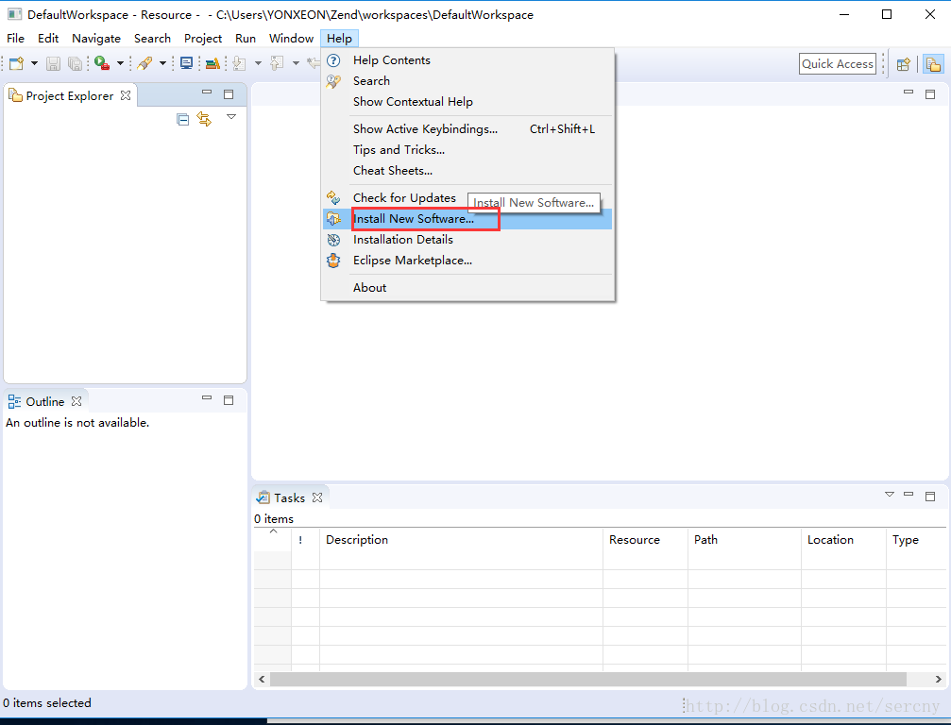Click the New wizard toolbar icon
The height and width of the screenshot is (725, 951).
pyautogui.click(x=16, y=63)
